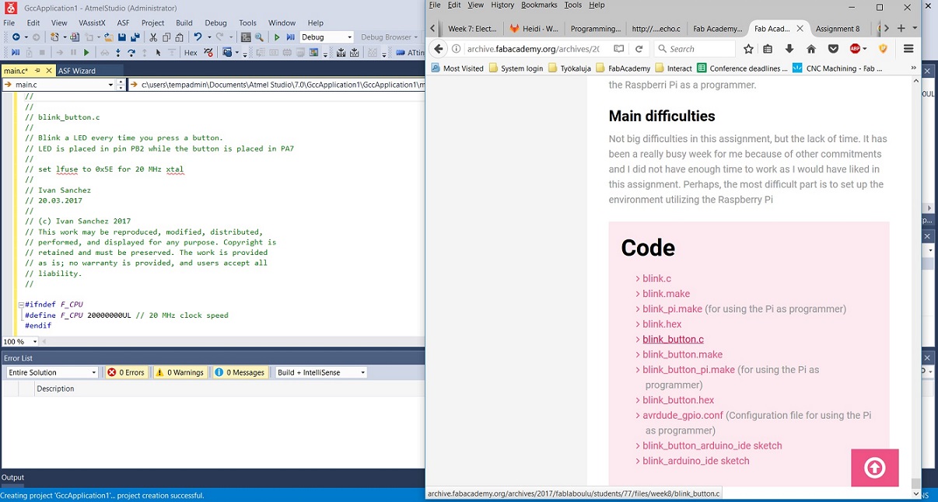Screen dimensions: 938x502
Task: Switch to the ASF Wizard tab
Action: point(76,71)
